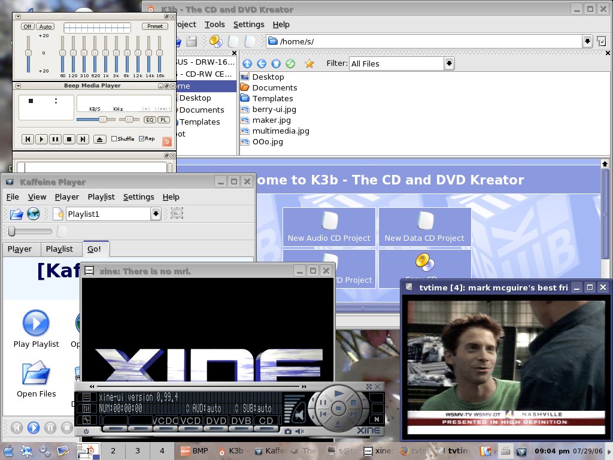Toggle the PL playlist button in Beep Media Player
Screen dimensions: 613x460
click(x=163, y=120)
